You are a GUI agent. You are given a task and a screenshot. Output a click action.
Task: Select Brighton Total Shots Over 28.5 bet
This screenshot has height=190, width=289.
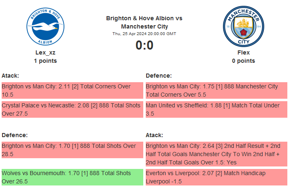tap(72, 150)
